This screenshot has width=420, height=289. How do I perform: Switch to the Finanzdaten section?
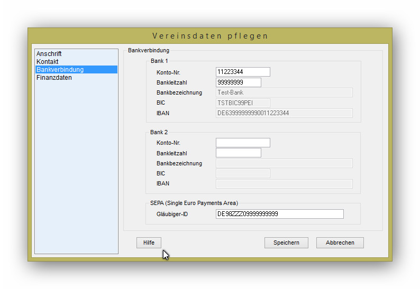54,78
